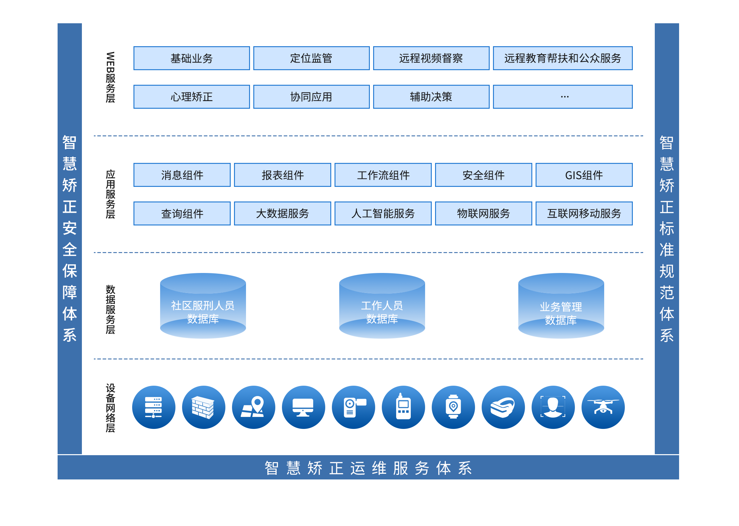
Task: Open the 远程视频督察 box
Action: [x=431, y=58]
